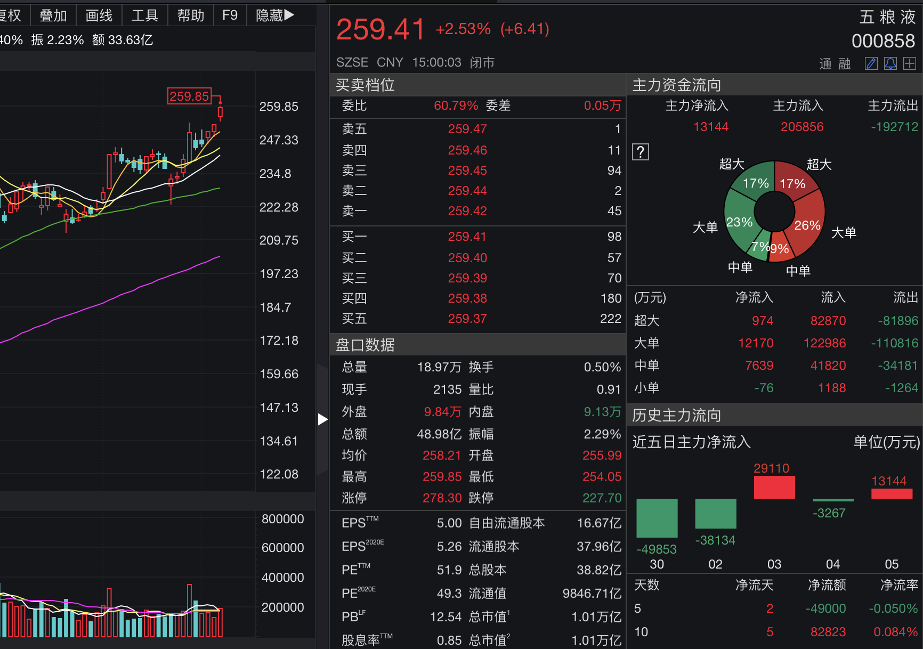Open the 帮助 menu

click(x=191, y=15)
